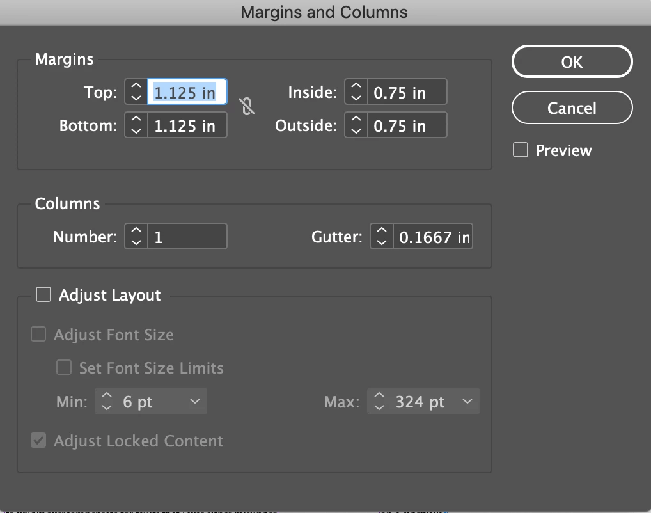Uncheck Adjust Locked Content
The image size is (651, 513).
coord(39,441)
